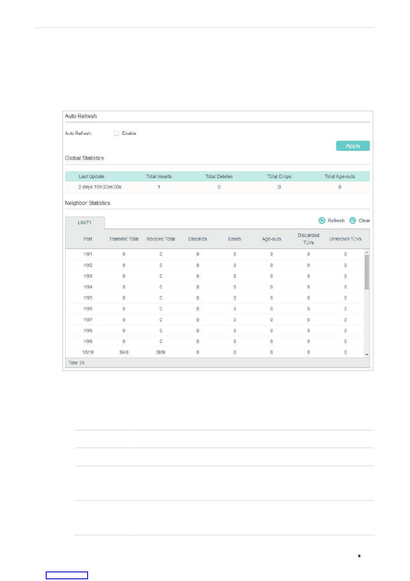Click the Discarded TLVs column header

(x=309, y=239)
